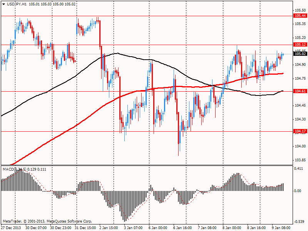Select the 104.61 red price level label
The image size is (308, 231).
coord(300,91)
